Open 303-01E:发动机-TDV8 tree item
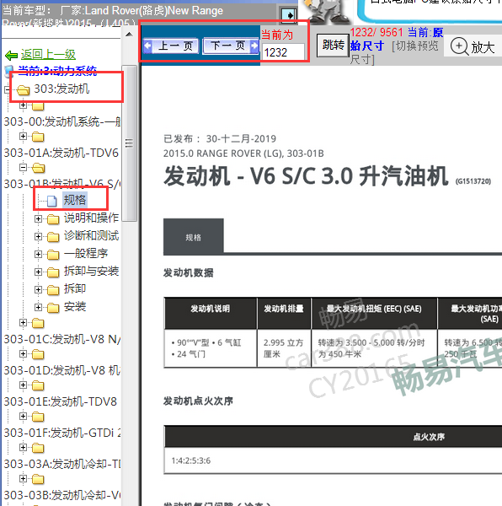 (61, 401)
